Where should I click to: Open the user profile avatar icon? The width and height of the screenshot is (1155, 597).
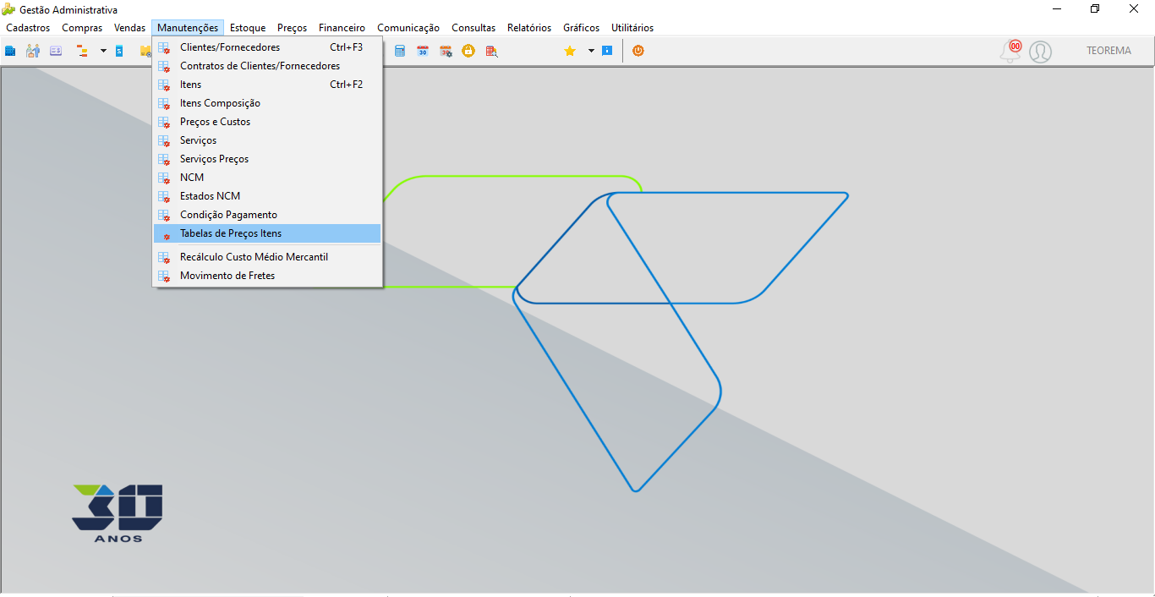[x=1040, y=52]
